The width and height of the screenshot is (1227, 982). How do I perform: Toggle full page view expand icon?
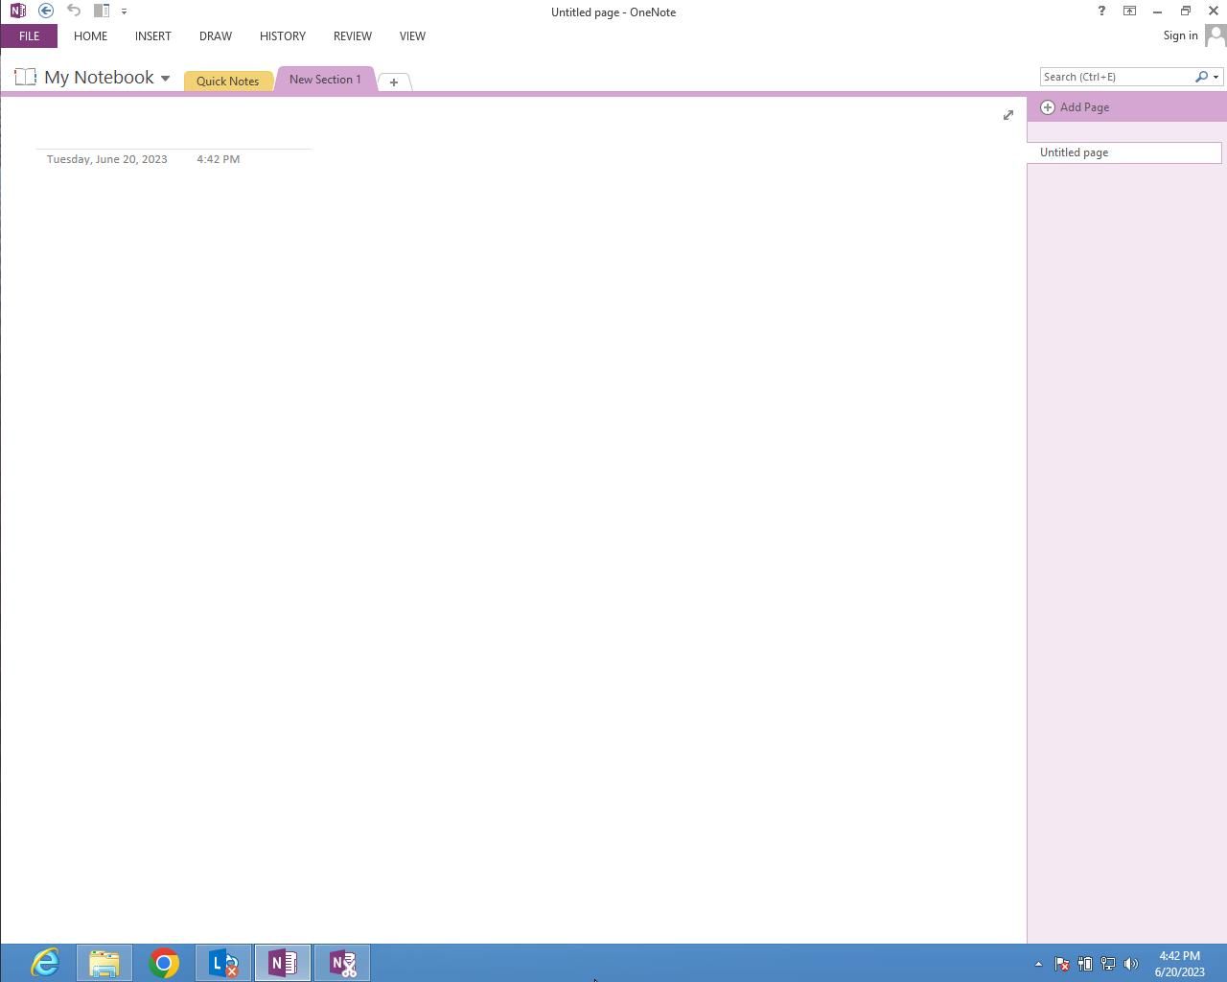(x=1007, y=115)
